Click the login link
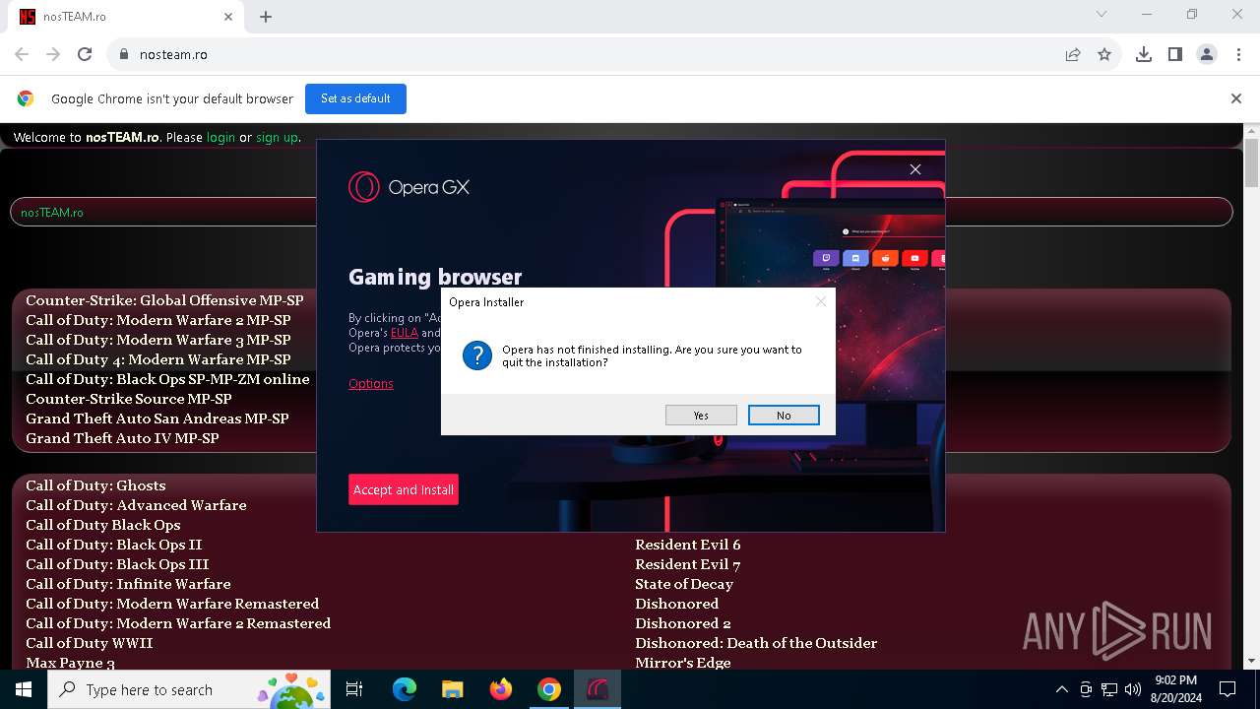This screenshot has width=1260, height=709. click(x=220, y=137)
